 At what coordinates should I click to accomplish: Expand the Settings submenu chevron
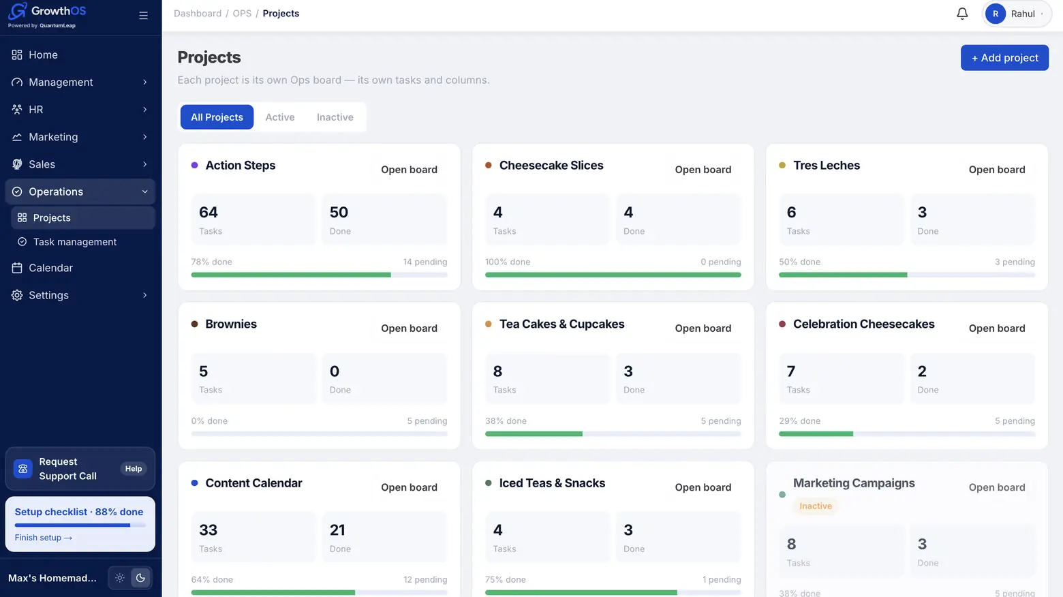coord(144,295)
